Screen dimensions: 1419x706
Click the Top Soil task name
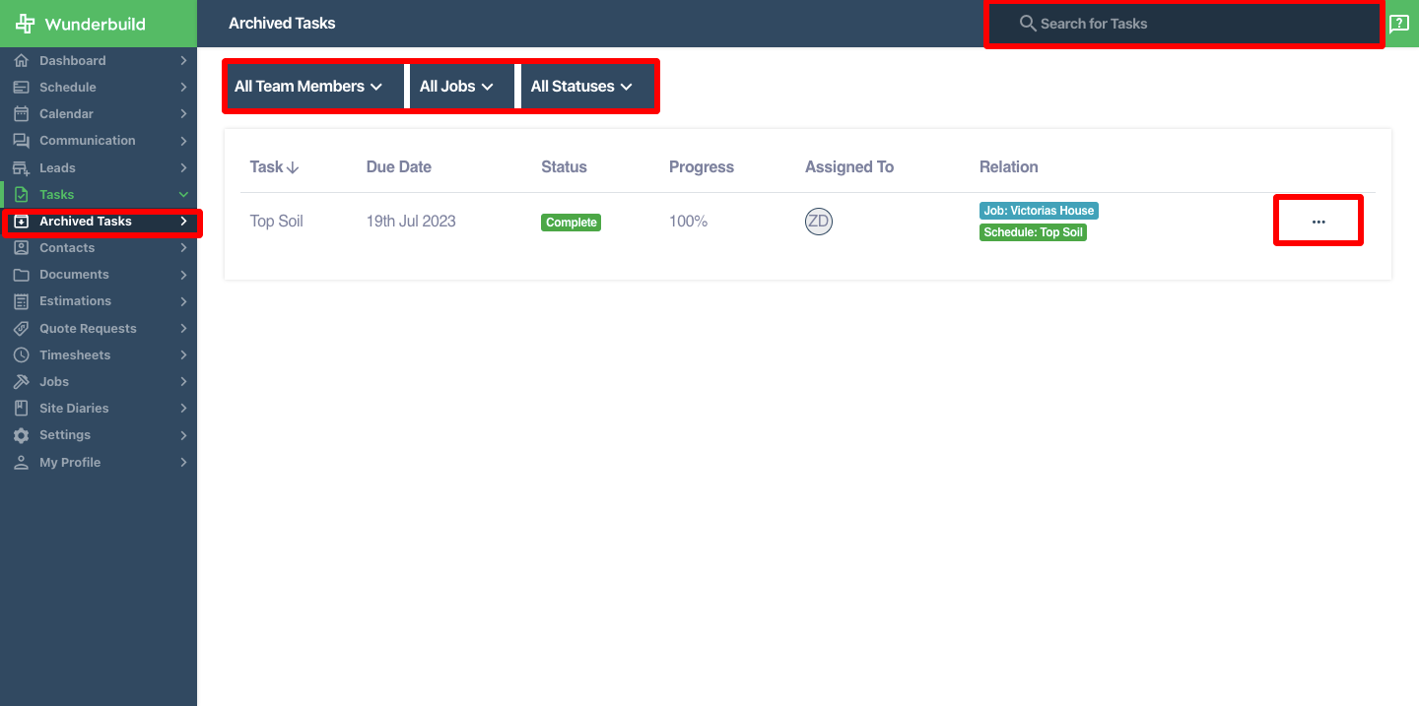[x=277, y=222]
